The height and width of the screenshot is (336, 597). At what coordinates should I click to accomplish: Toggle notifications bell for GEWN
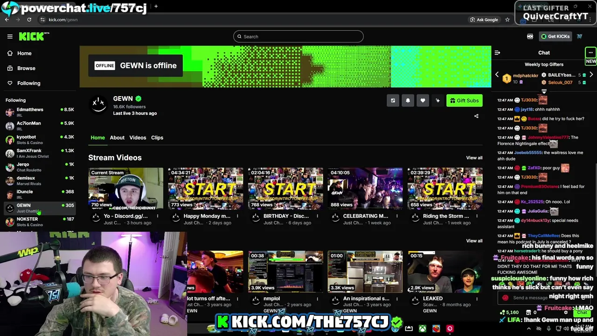(x=408, y=100)
